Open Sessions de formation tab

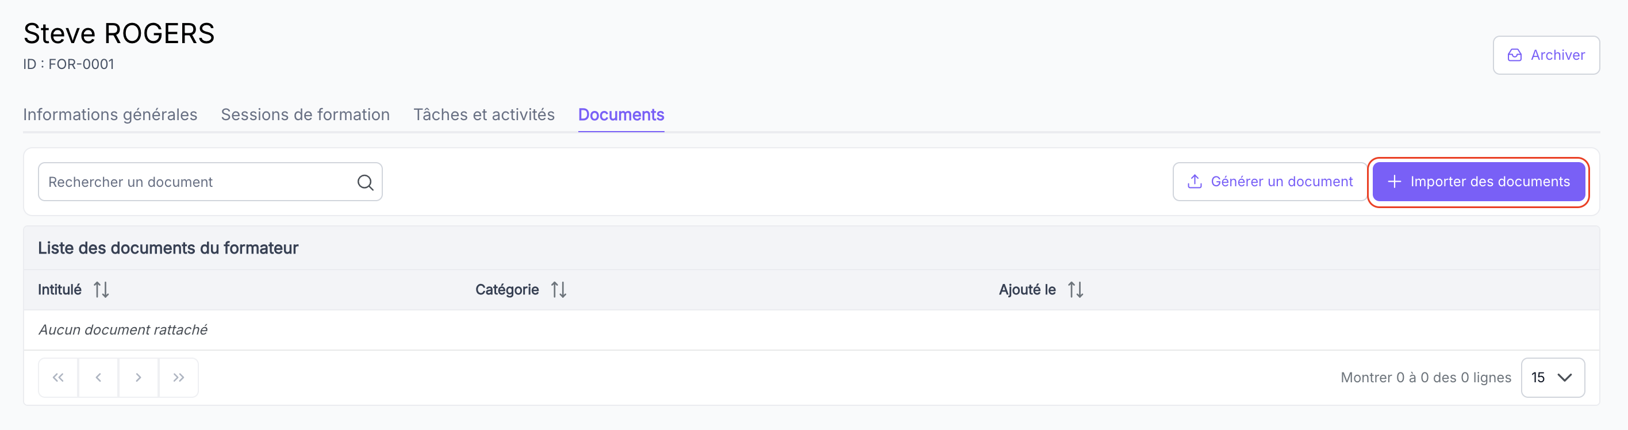pos(305,114)
